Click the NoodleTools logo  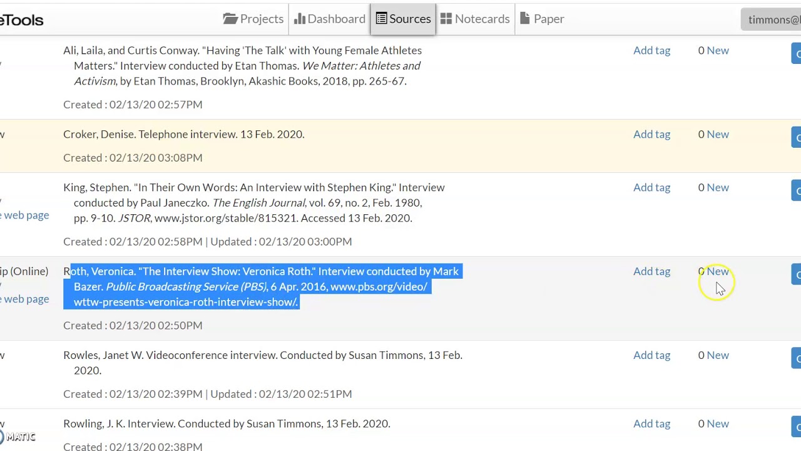[x=22, y=20]
